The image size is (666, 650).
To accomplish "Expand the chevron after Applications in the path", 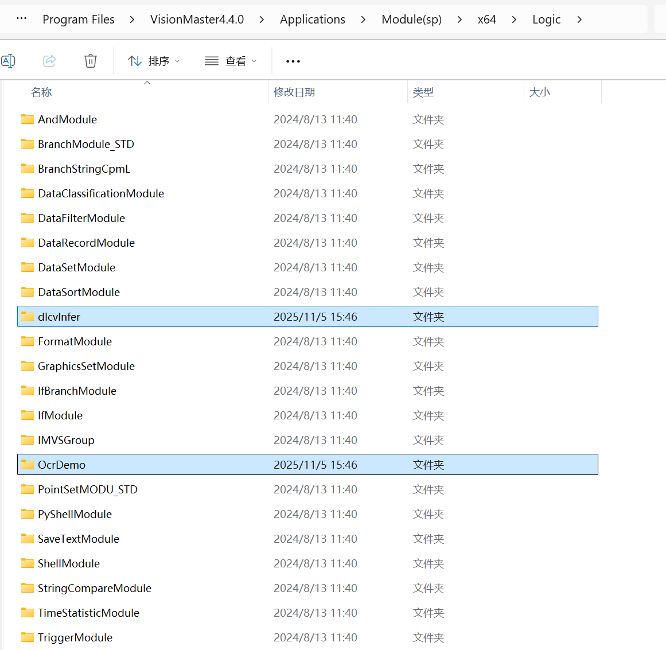I will coord(363,20).
